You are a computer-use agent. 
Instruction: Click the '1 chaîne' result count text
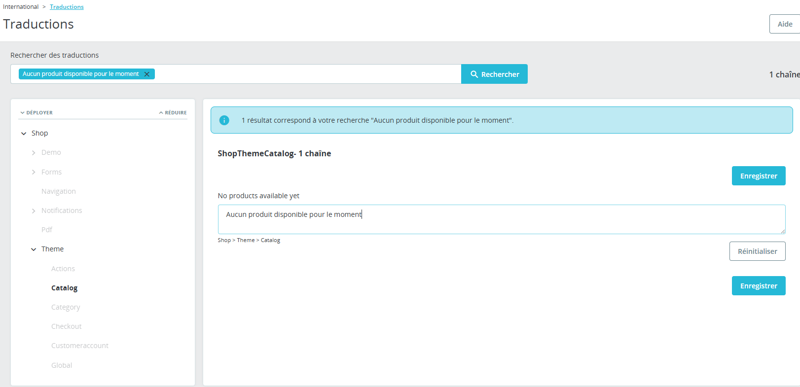(x=785, y=74)
